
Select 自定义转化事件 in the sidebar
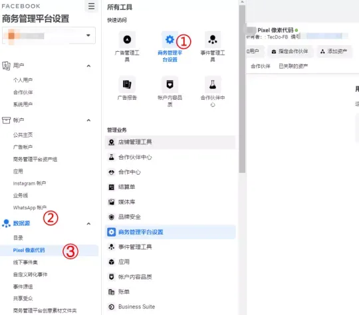30,274
